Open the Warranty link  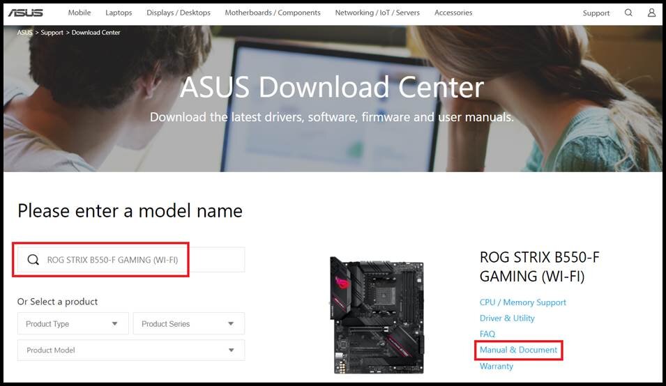[x=496, y=366]
